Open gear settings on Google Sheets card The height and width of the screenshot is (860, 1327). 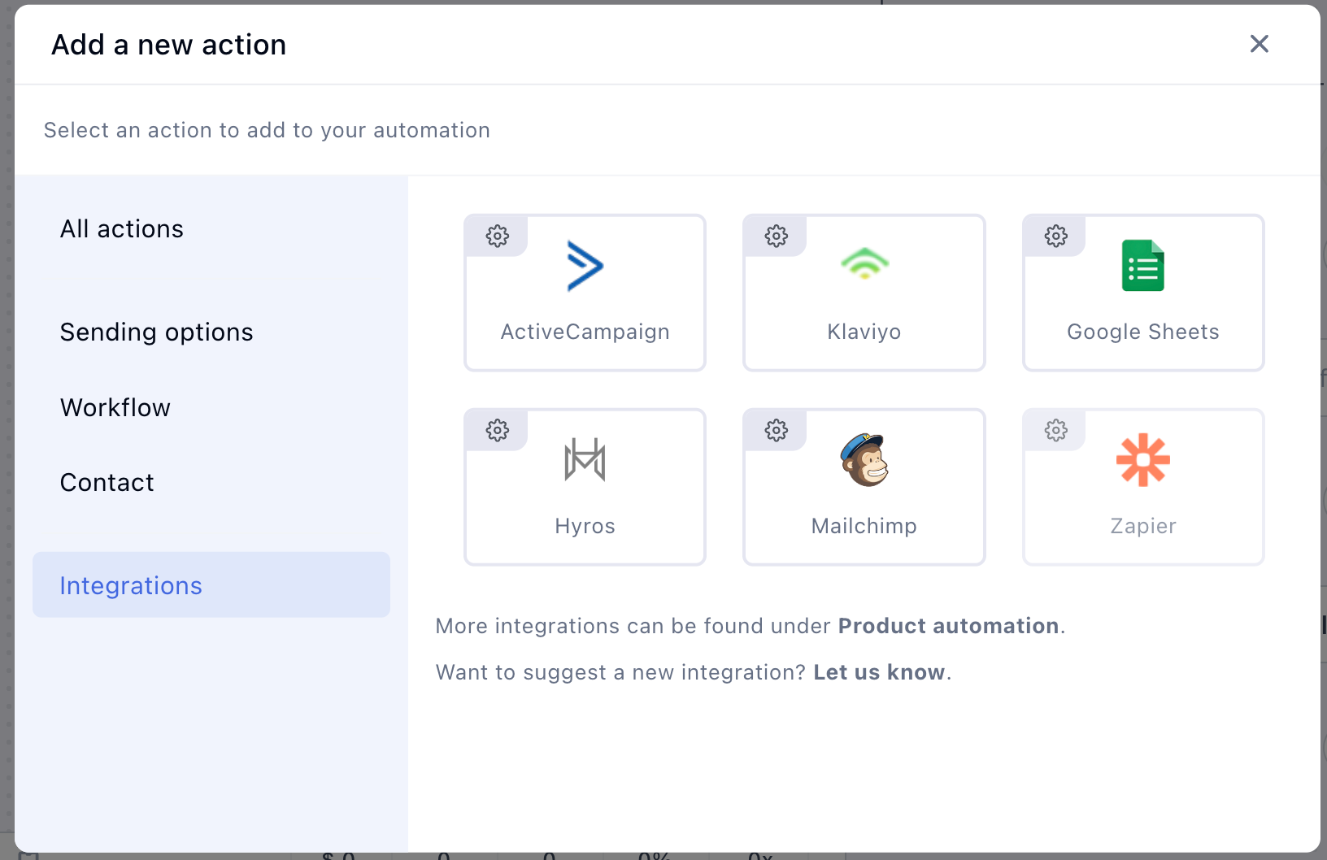coord(1055,237)
